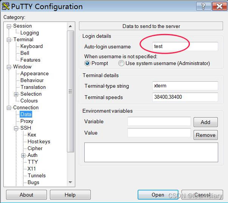228x203 pixels.
Task: Open the Features category
Action: click(30, 60)
